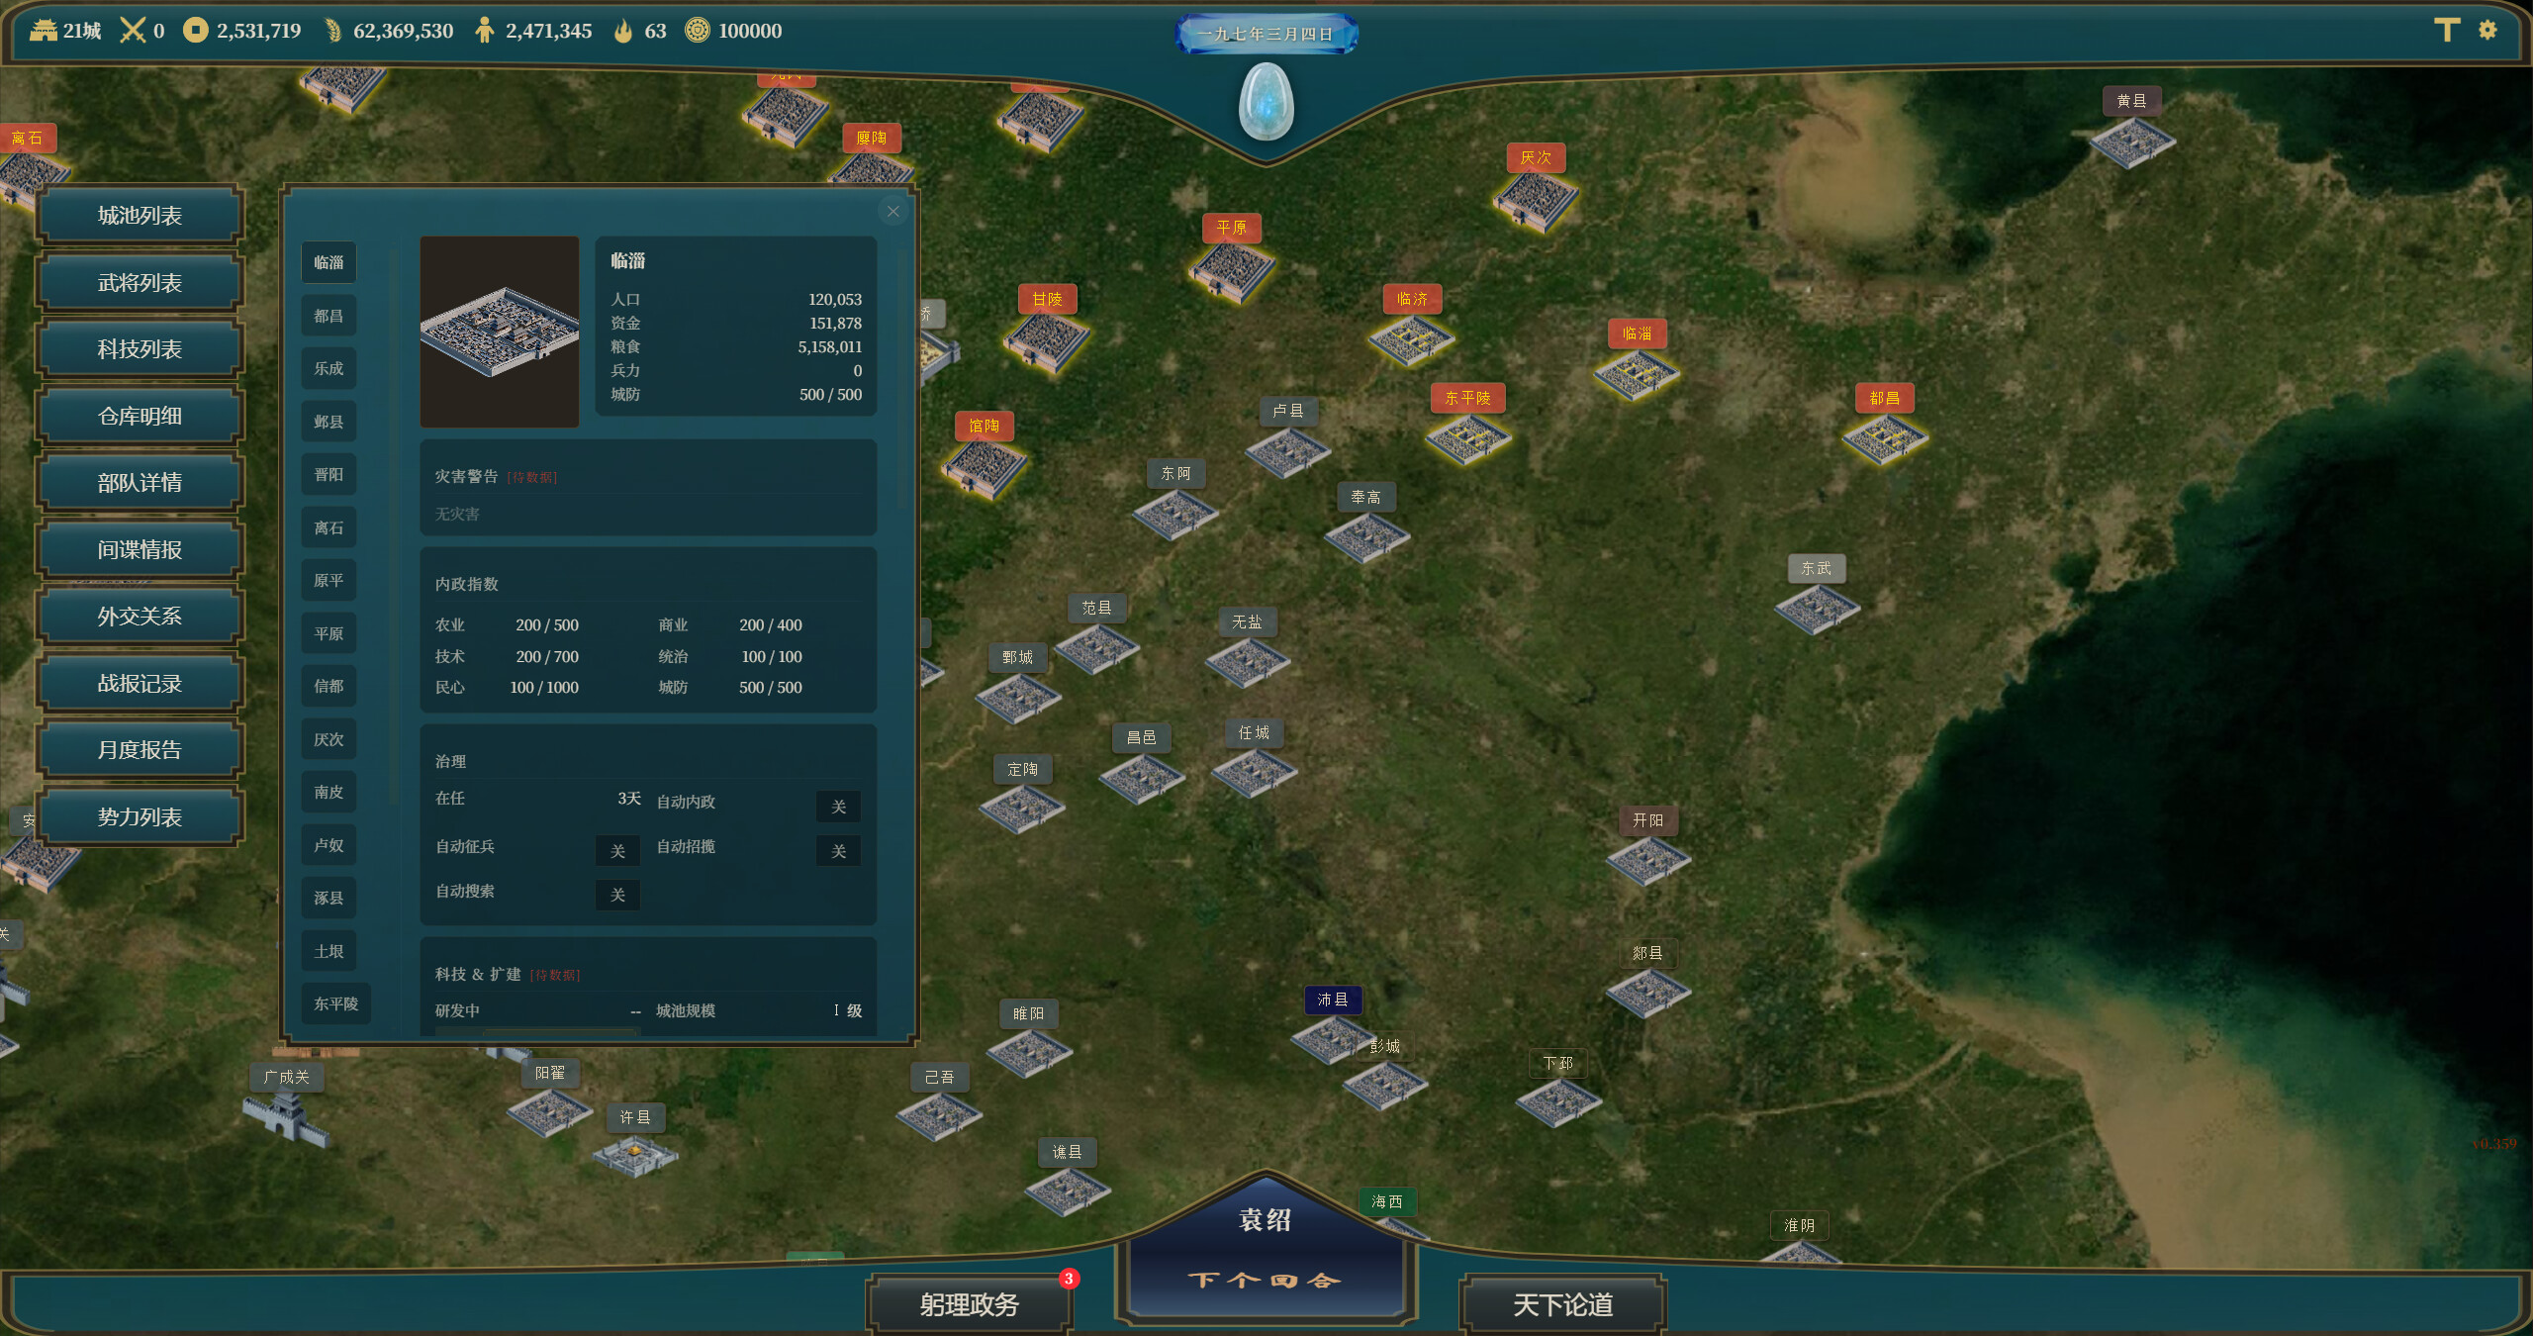The height and width of the screenshot is (1336, 2533).
Task: Select the 开阳 city icon on map
Action: (1648, 861)
